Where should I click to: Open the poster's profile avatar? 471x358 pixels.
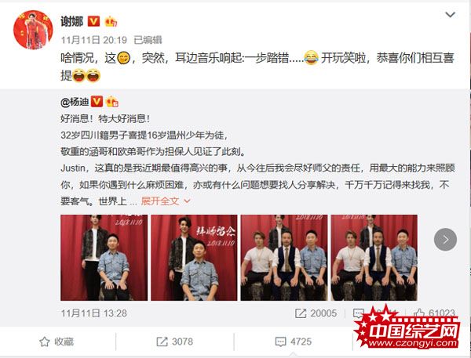coord(33,30)
